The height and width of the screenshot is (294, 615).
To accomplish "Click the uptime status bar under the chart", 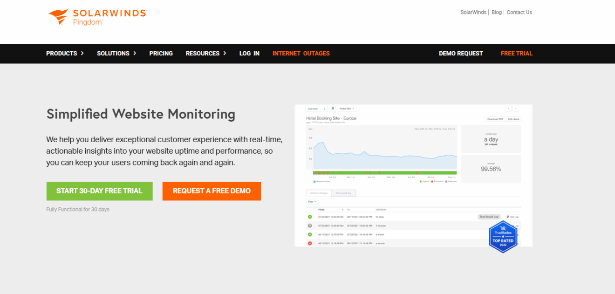I will [385, 173].
